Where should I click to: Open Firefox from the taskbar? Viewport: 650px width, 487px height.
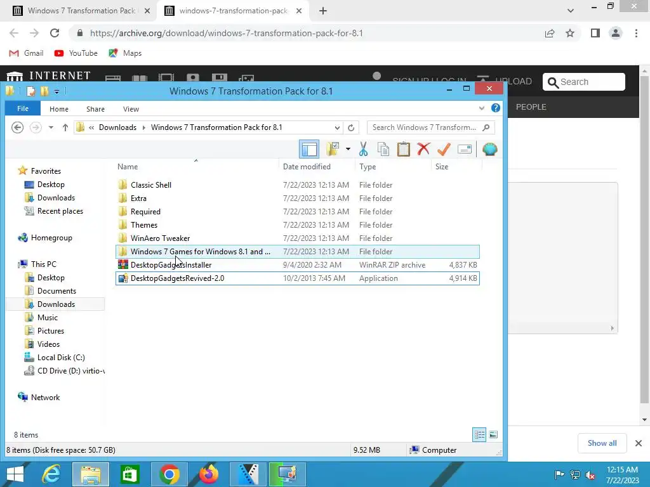(208, 474)
